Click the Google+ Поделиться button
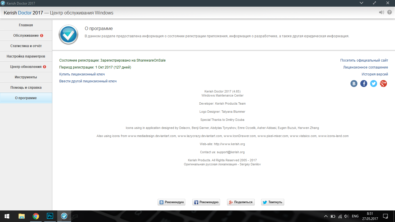Image resolution: width=395 pixels, height=222 pixels. (x=241, y=202)
